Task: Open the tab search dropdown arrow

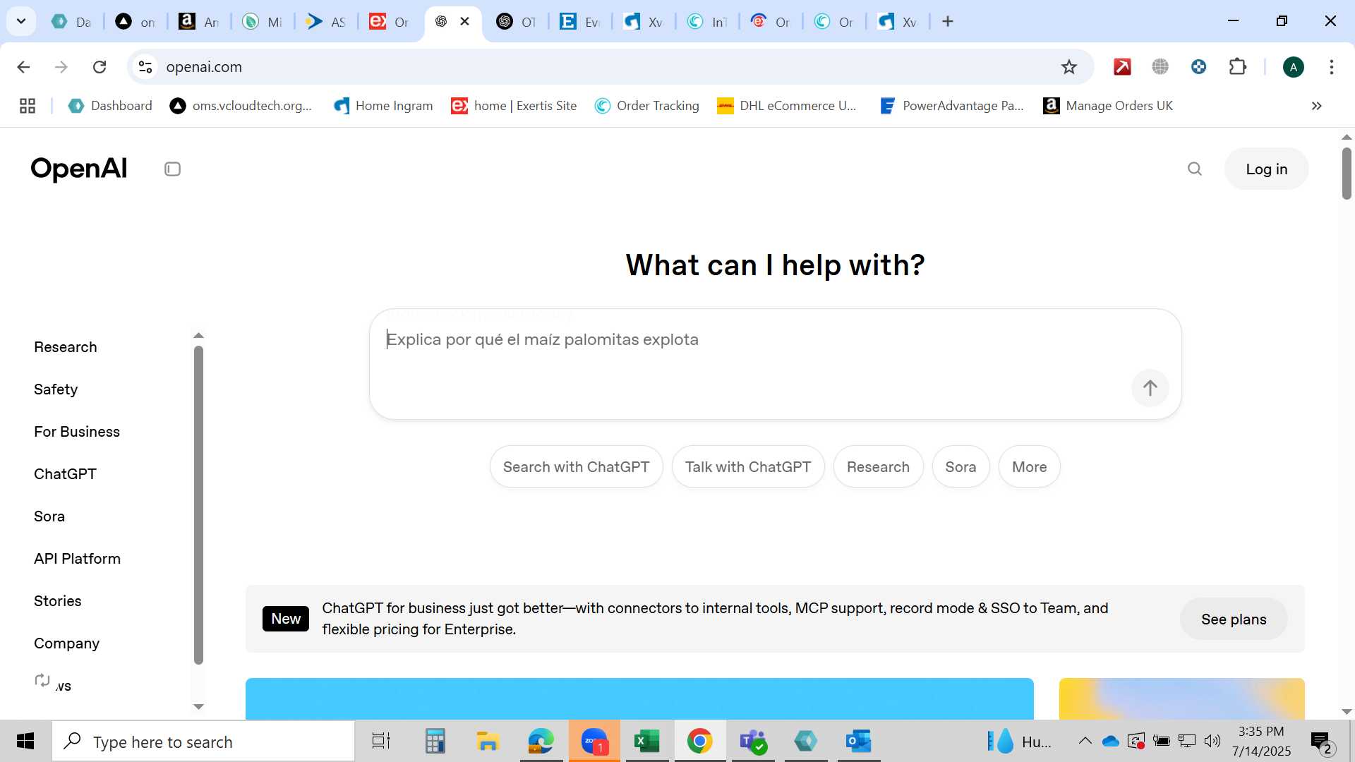Action: click(x=21, y=21)
